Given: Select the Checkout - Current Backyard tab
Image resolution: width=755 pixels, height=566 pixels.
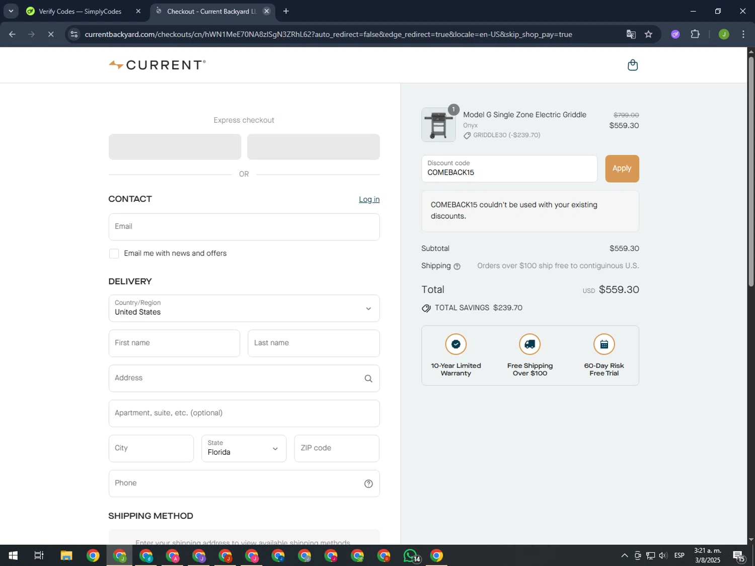Looking at the screenshot, I should tap(212, 11).
